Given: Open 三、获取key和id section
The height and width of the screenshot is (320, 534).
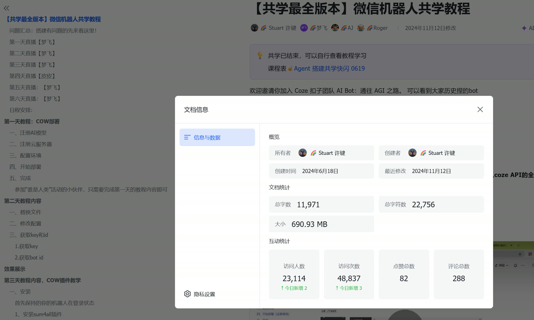Looking at the screenshot, I should [x=29, y=235].
